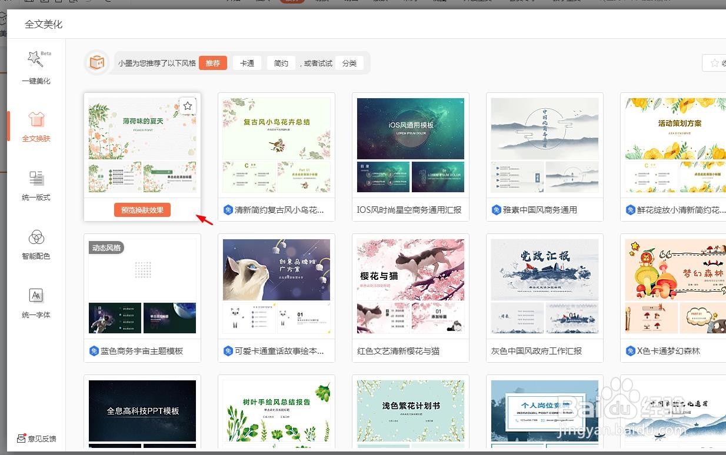This screenshot has width=726, height=455.
Task: Click the 预览换肤效果 button
Action: point(142,210)
